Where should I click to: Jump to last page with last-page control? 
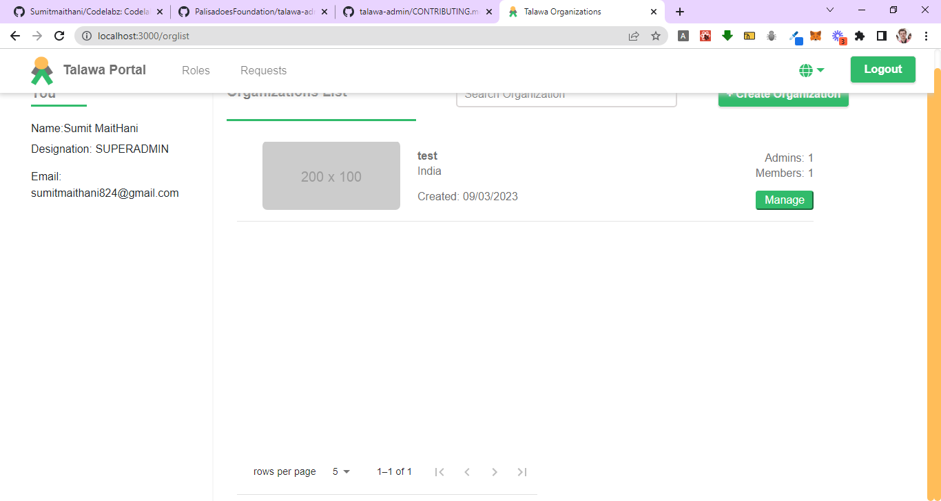(522, 471)
